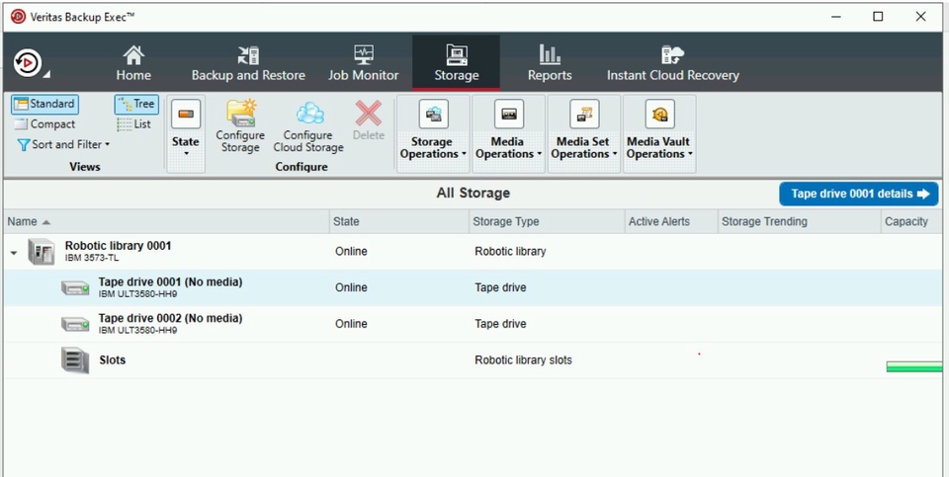Select Robotic library 0001 row name

118,246
